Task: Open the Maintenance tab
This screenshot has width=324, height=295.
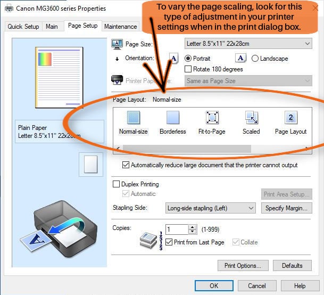Action: [121, 27]
